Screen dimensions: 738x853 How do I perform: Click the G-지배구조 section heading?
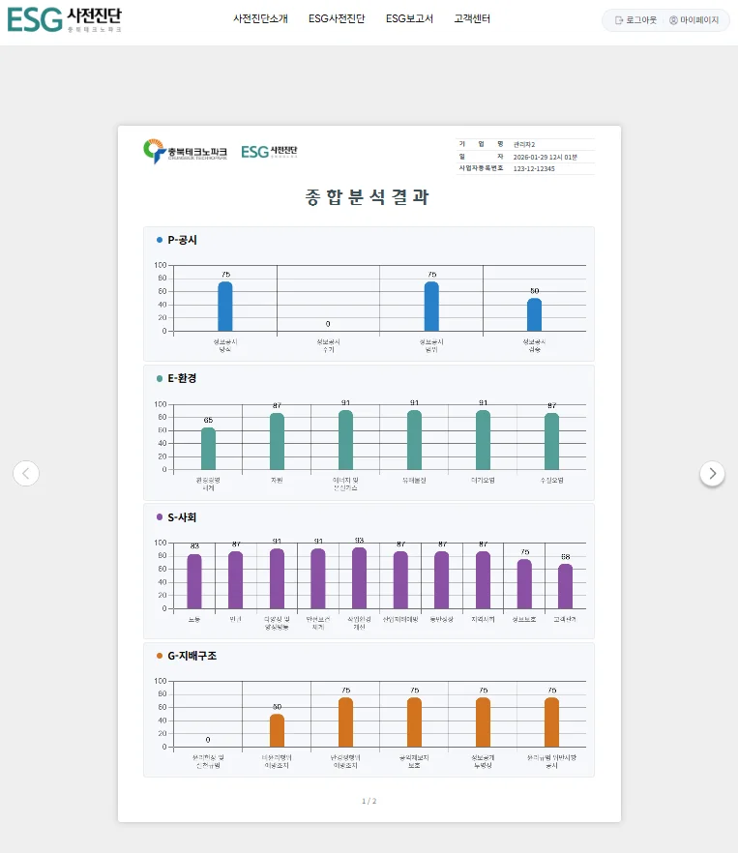[192, 656]
